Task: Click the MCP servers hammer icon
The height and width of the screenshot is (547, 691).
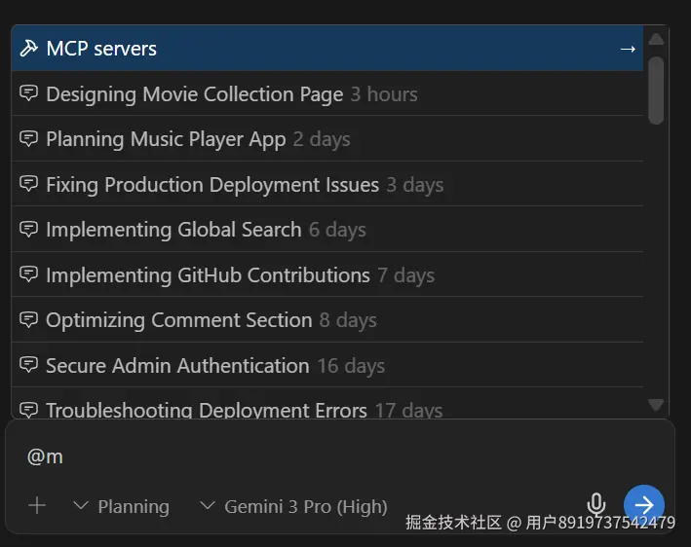Action: (29, 49)
